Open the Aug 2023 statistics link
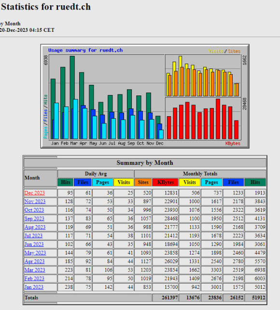The image size is (280, 310). tap(35, 227)
